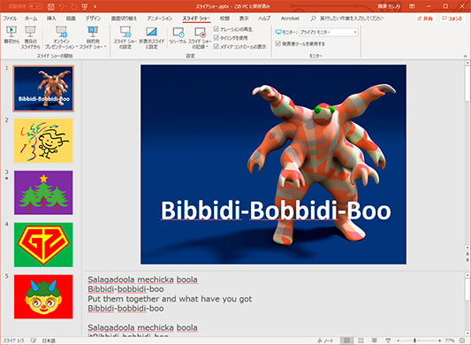
Task: Click next slide arrow on slide scrollbar
Action: click(x=467, y=260)
